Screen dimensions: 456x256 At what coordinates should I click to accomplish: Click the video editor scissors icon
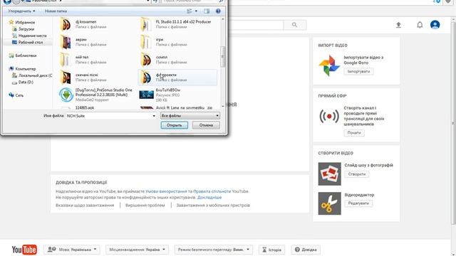pyautogui.click(x=329, y=203)
